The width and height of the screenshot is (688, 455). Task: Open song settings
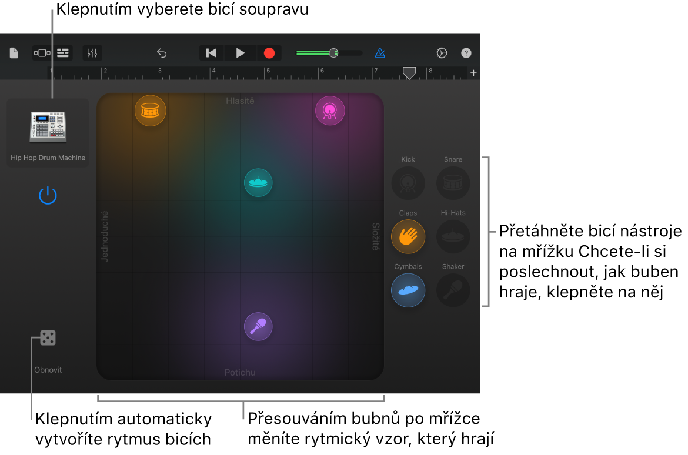click(442, 53)
